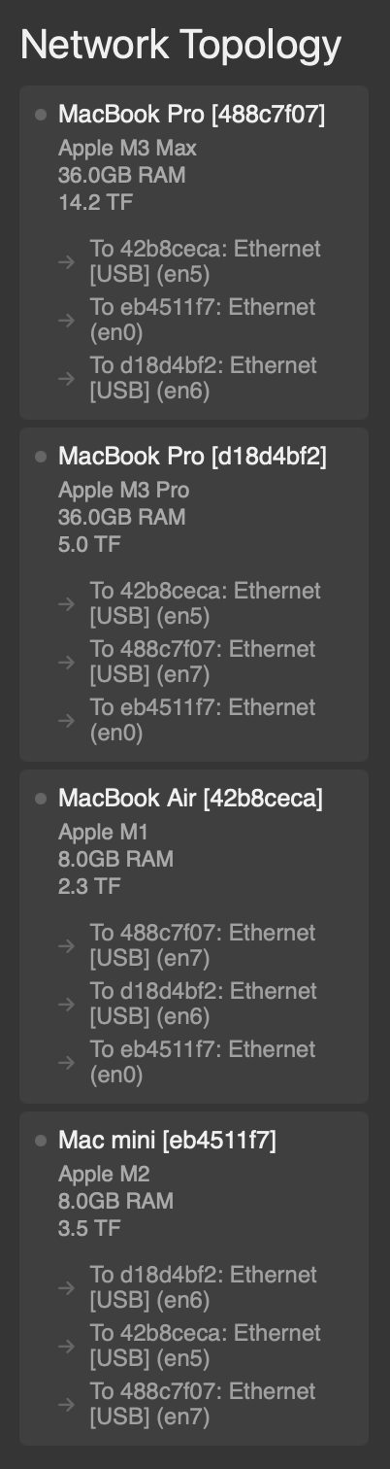Open 488c7f07's link to d18d4bf2 Ethernet (en6)
This screenshot has height=1469, width=390.
pyautogui.click(x=203, y=378)
